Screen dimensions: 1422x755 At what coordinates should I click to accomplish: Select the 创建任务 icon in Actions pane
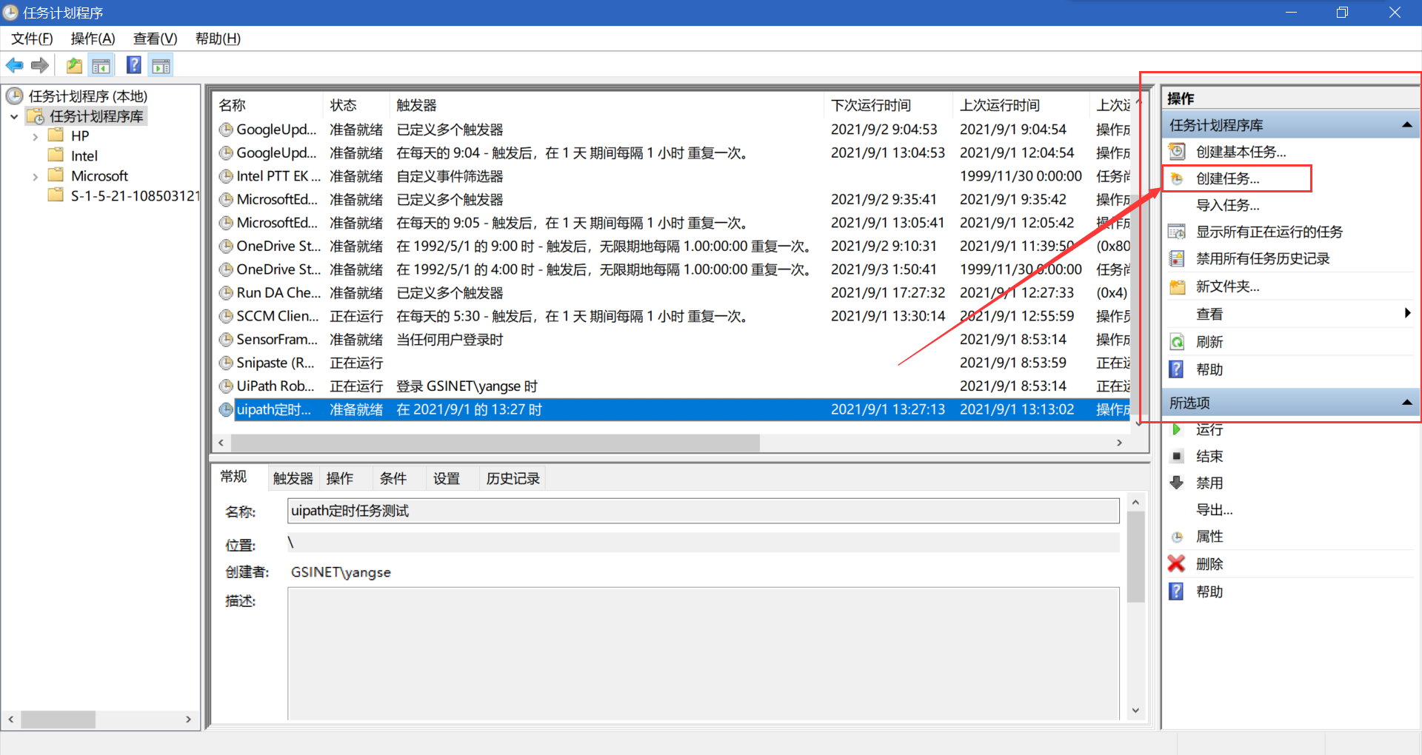click(1177, 178)
